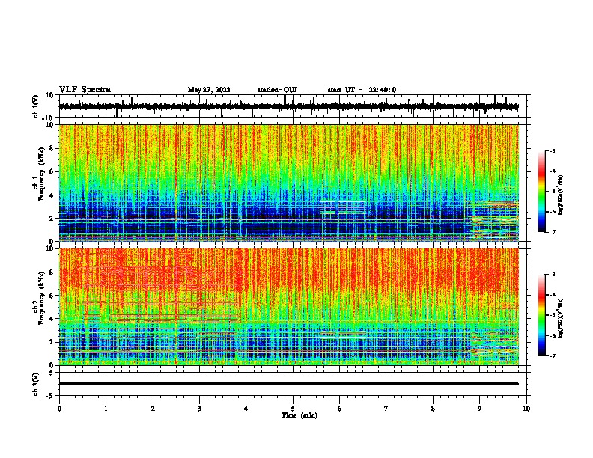
Task: Click the '-3' label on ch.1 color bar
Action: [x=553, y=150]
